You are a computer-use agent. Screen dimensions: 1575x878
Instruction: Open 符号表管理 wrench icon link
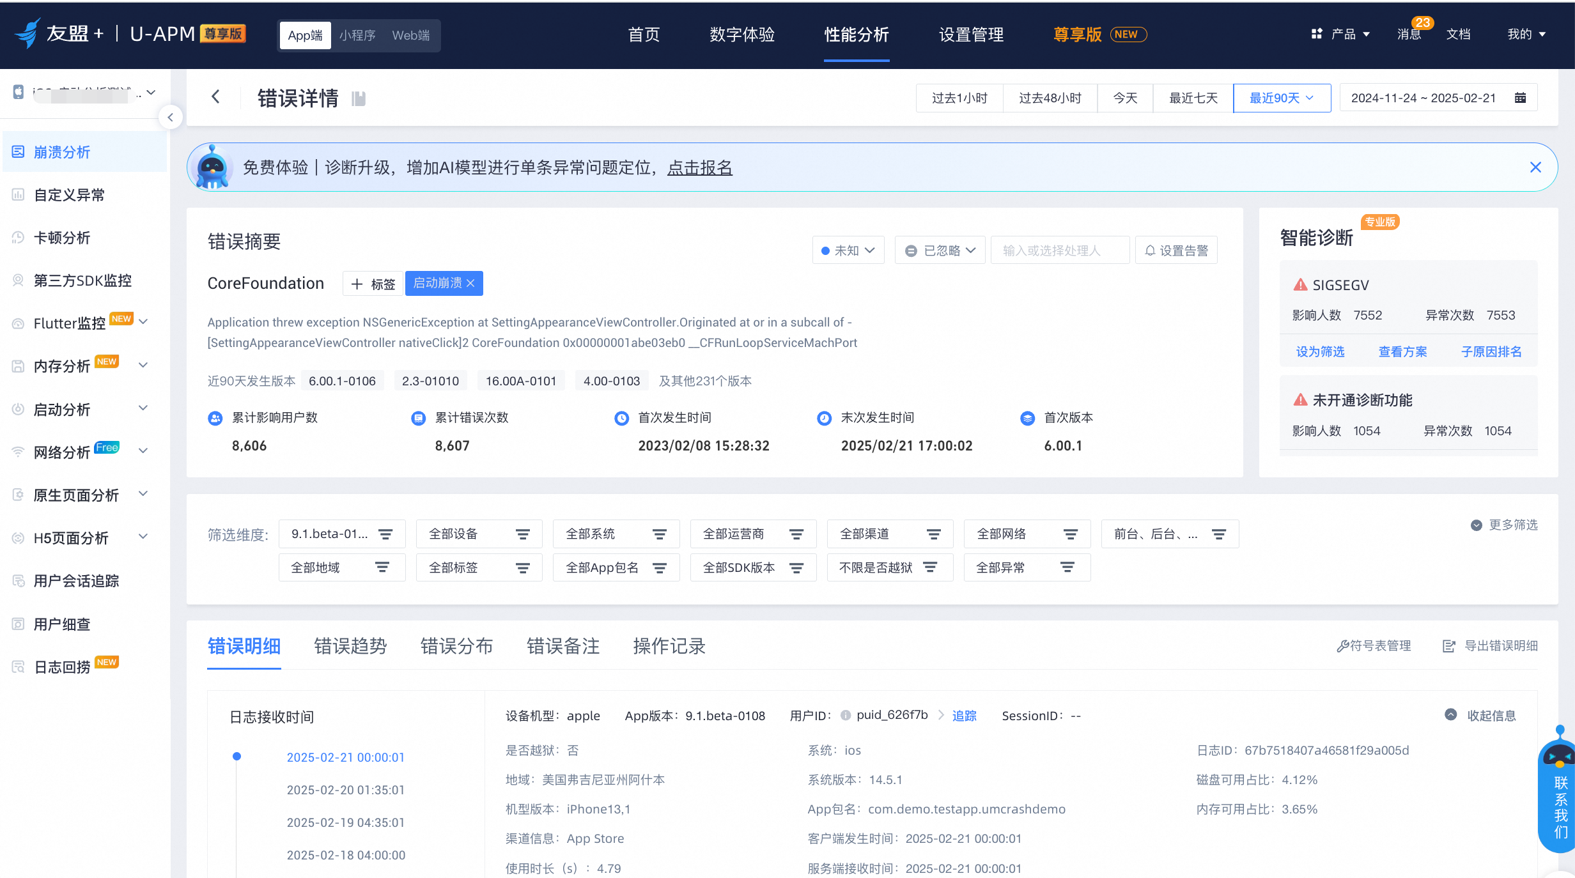(1374, 646)
